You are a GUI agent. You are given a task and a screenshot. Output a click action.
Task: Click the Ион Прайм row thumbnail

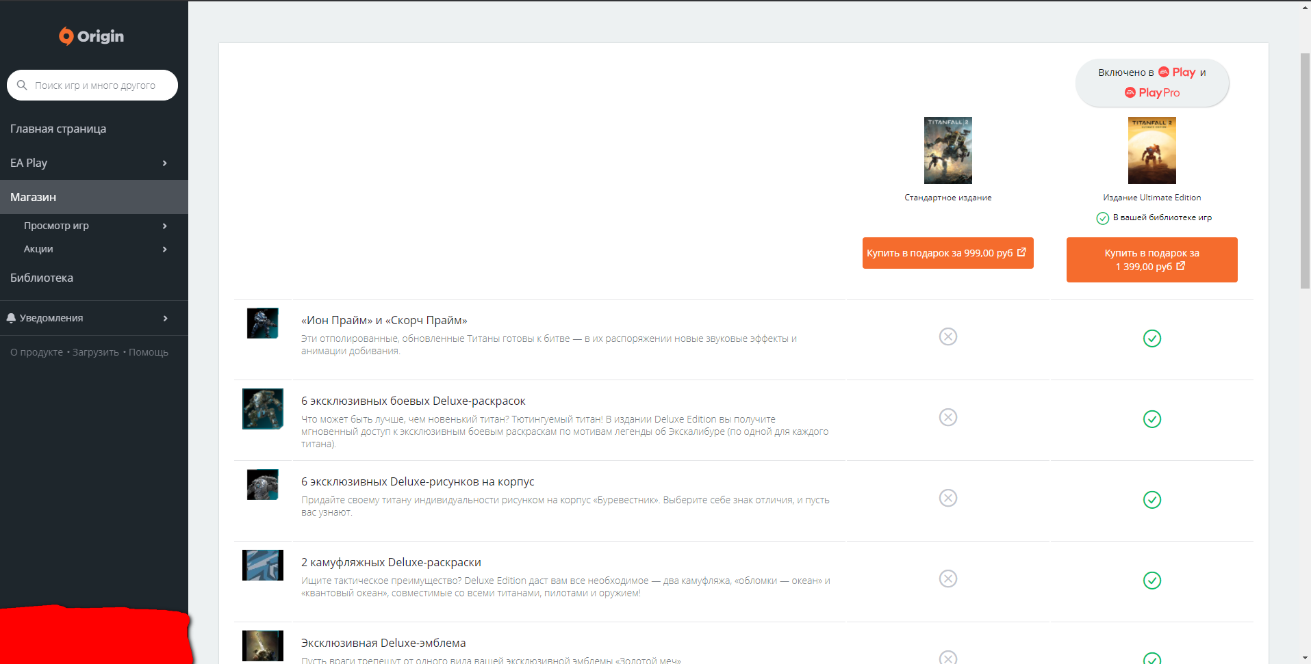(x=263, y=323)
